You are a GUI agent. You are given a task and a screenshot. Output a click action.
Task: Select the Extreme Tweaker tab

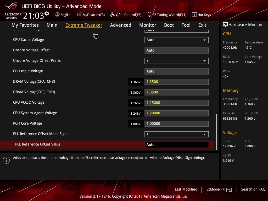84,25
